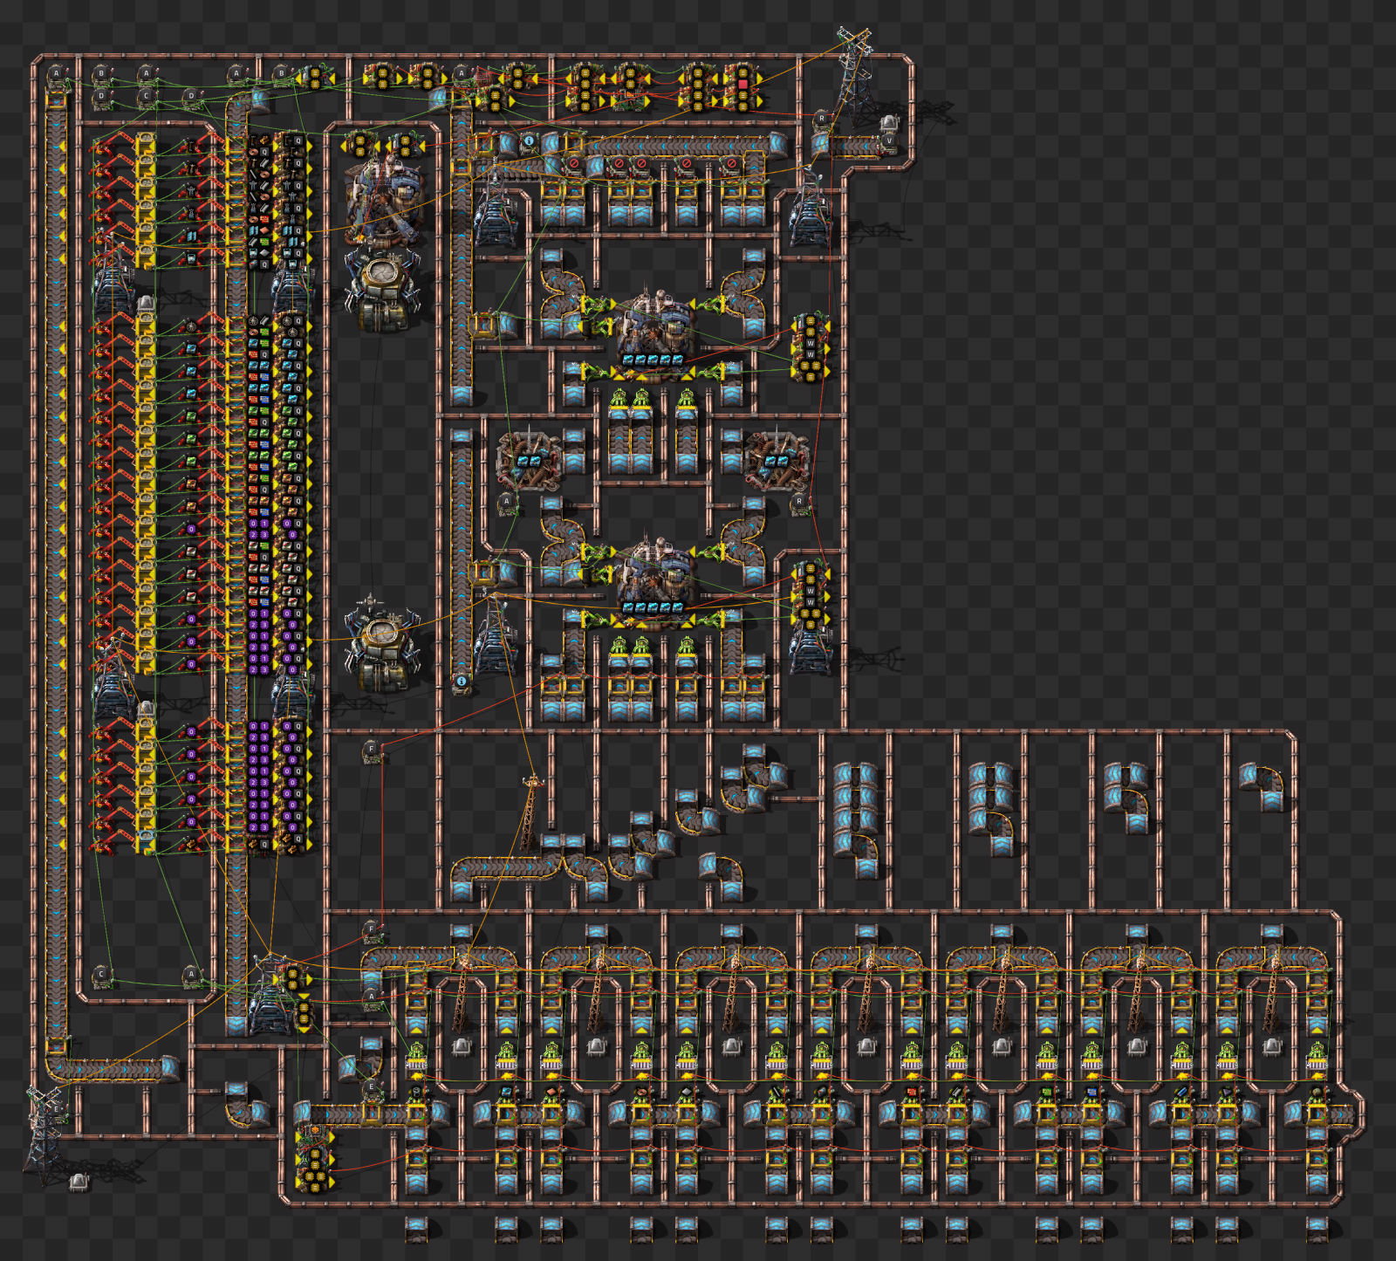Select the central vertical belt beside the upper central machine
This screenshot has width=1396, height=1261.
pyautogui.click(x=462, y=253)
